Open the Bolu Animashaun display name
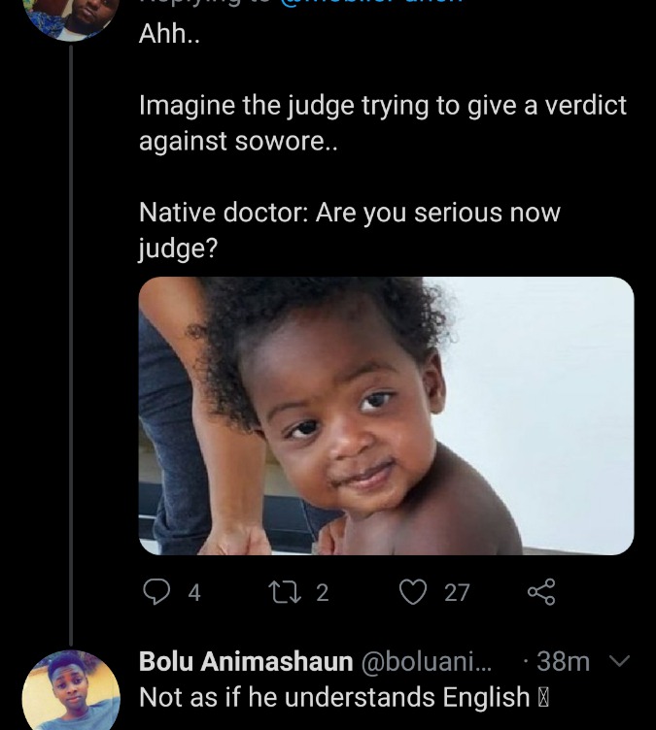Viewport: 656px width, 730px height. point(246,662)
